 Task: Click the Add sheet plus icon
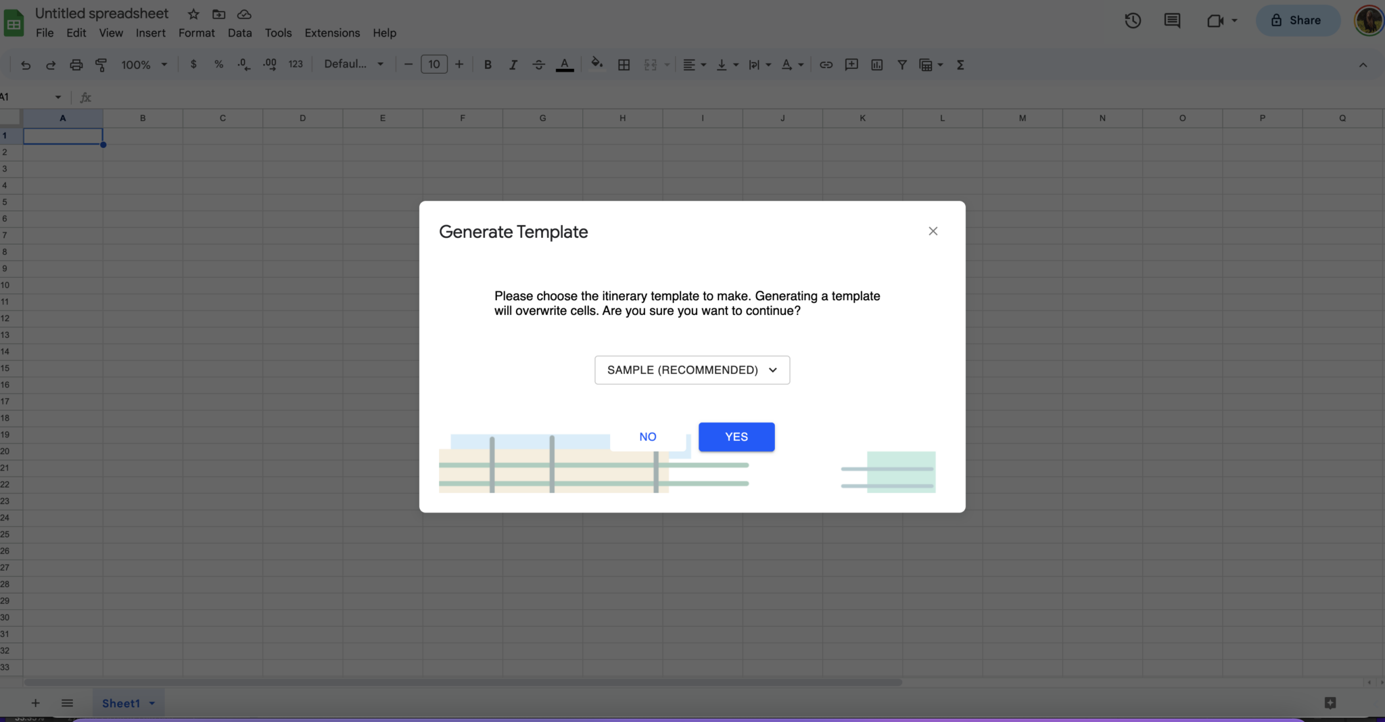point(35,703)
